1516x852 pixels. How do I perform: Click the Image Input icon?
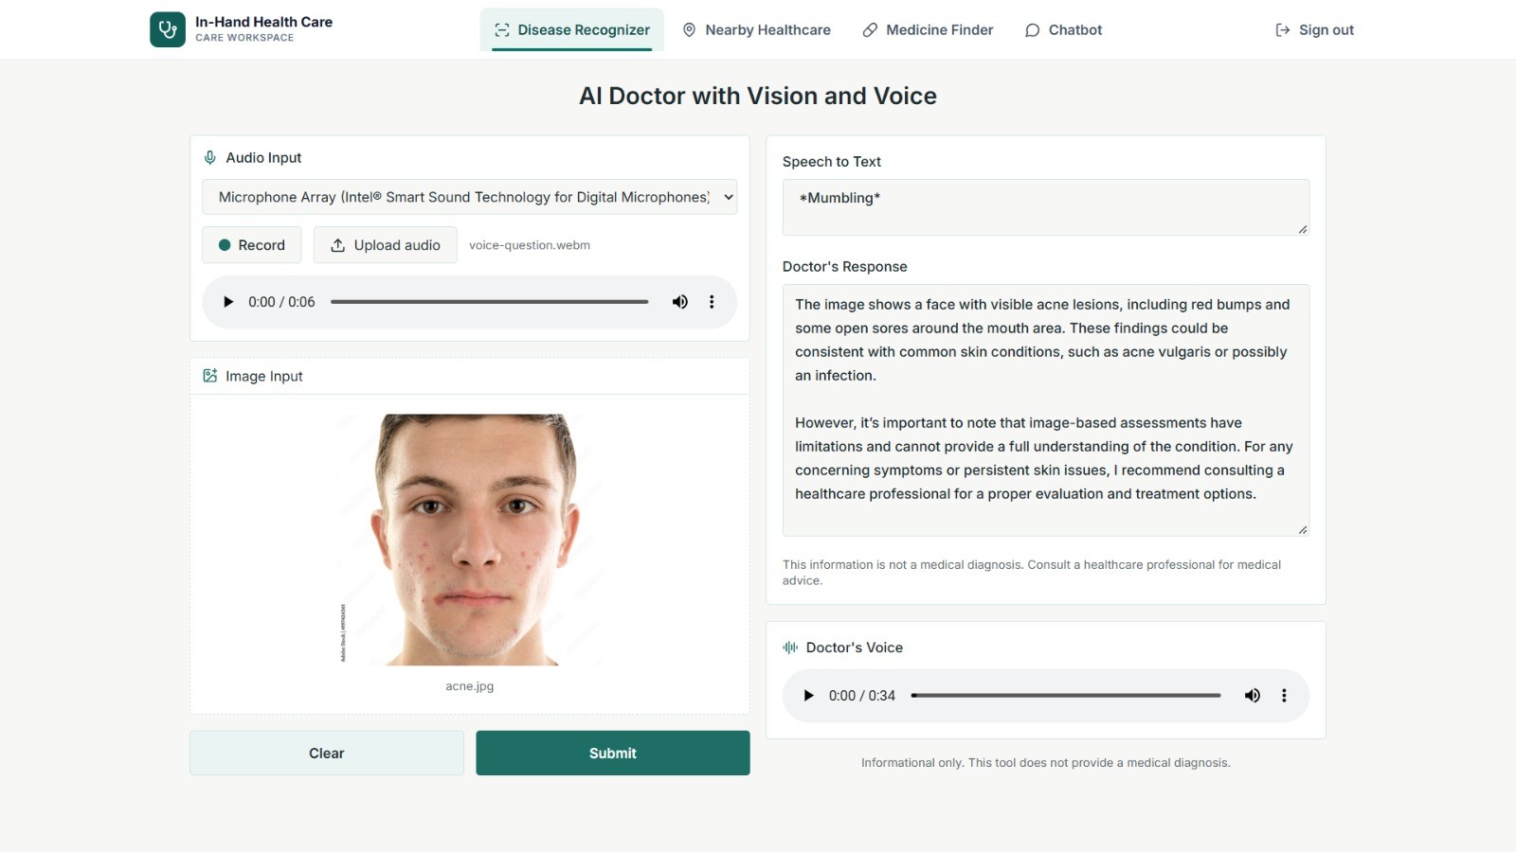click(x=210, y=376)
